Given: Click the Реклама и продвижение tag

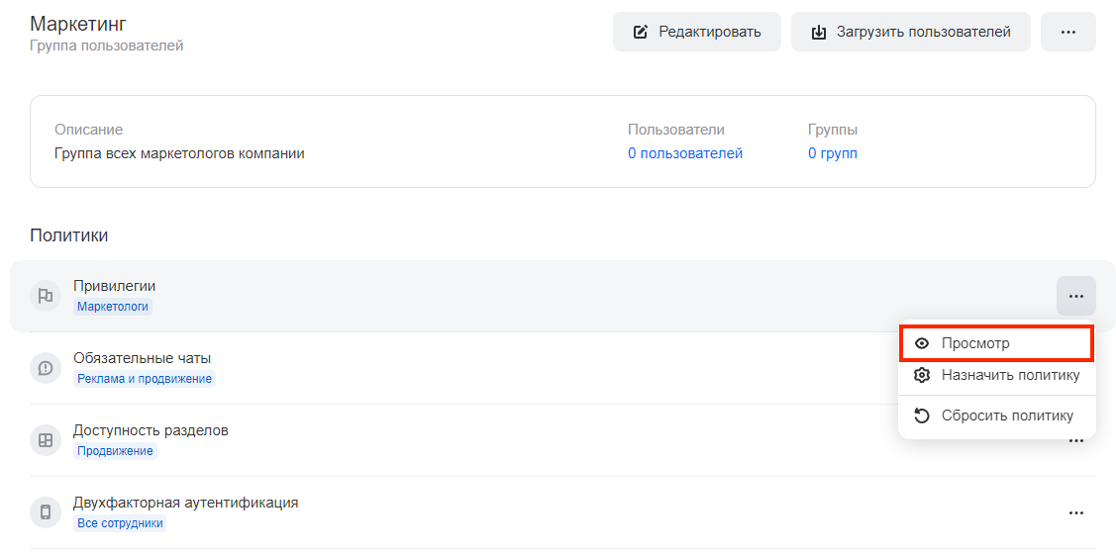Looking at the screenshot, I should point(145,379).
